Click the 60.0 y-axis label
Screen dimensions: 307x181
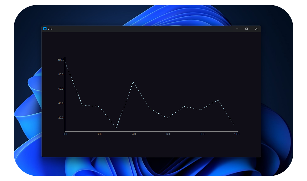pos(61,89)
